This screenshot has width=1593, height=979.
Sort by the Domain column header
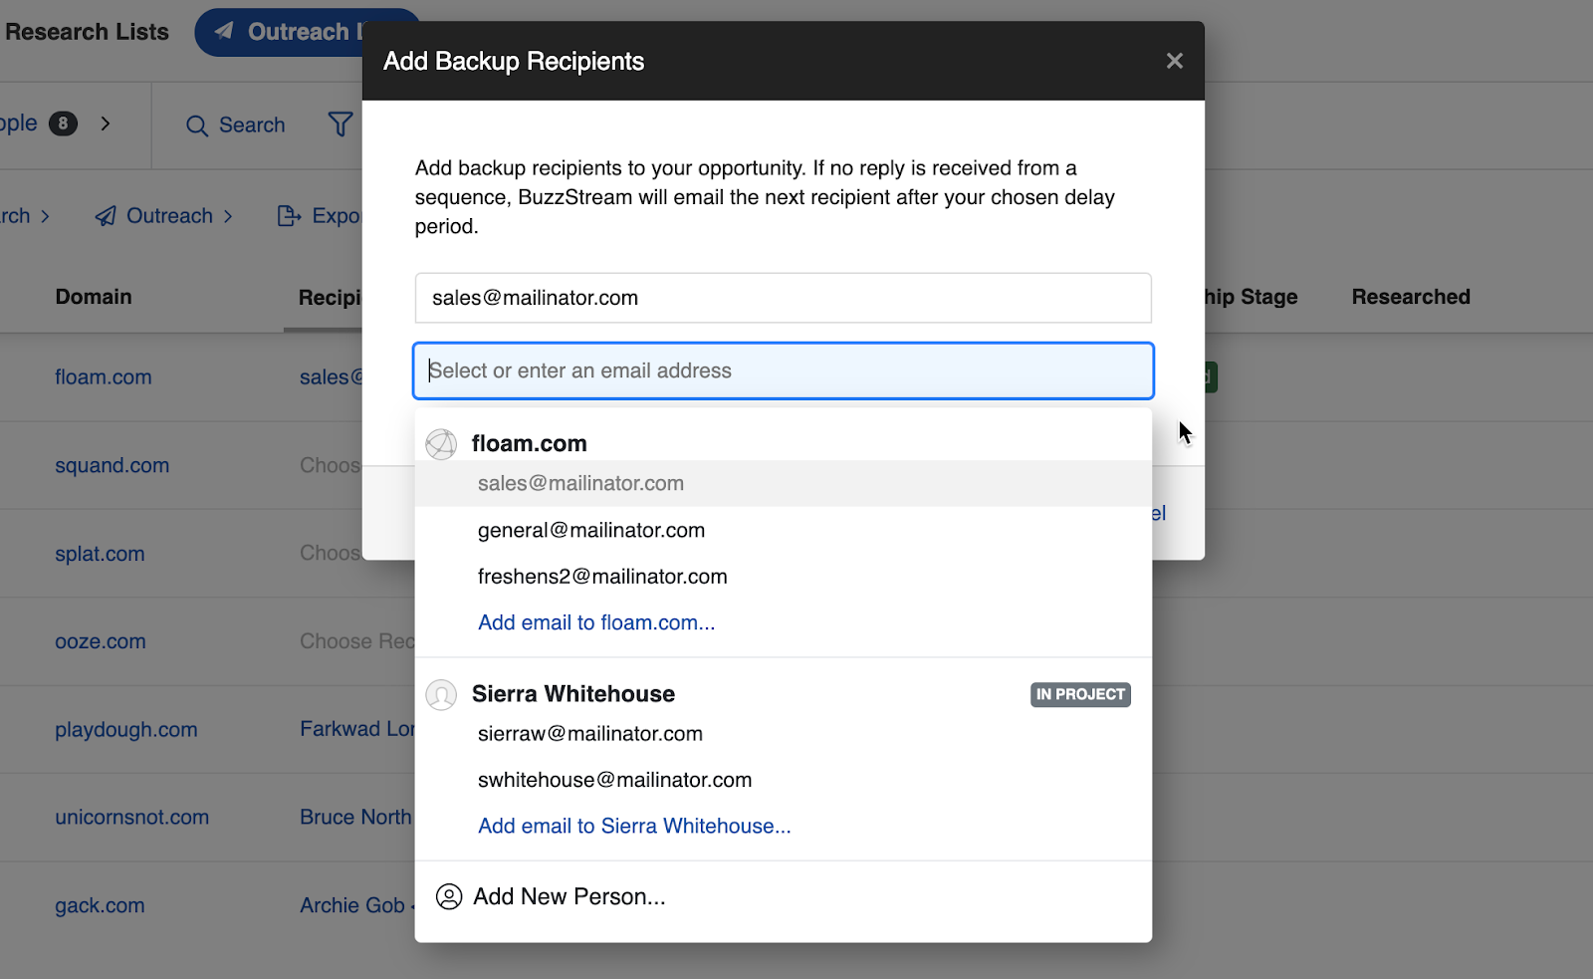point(94,297)
